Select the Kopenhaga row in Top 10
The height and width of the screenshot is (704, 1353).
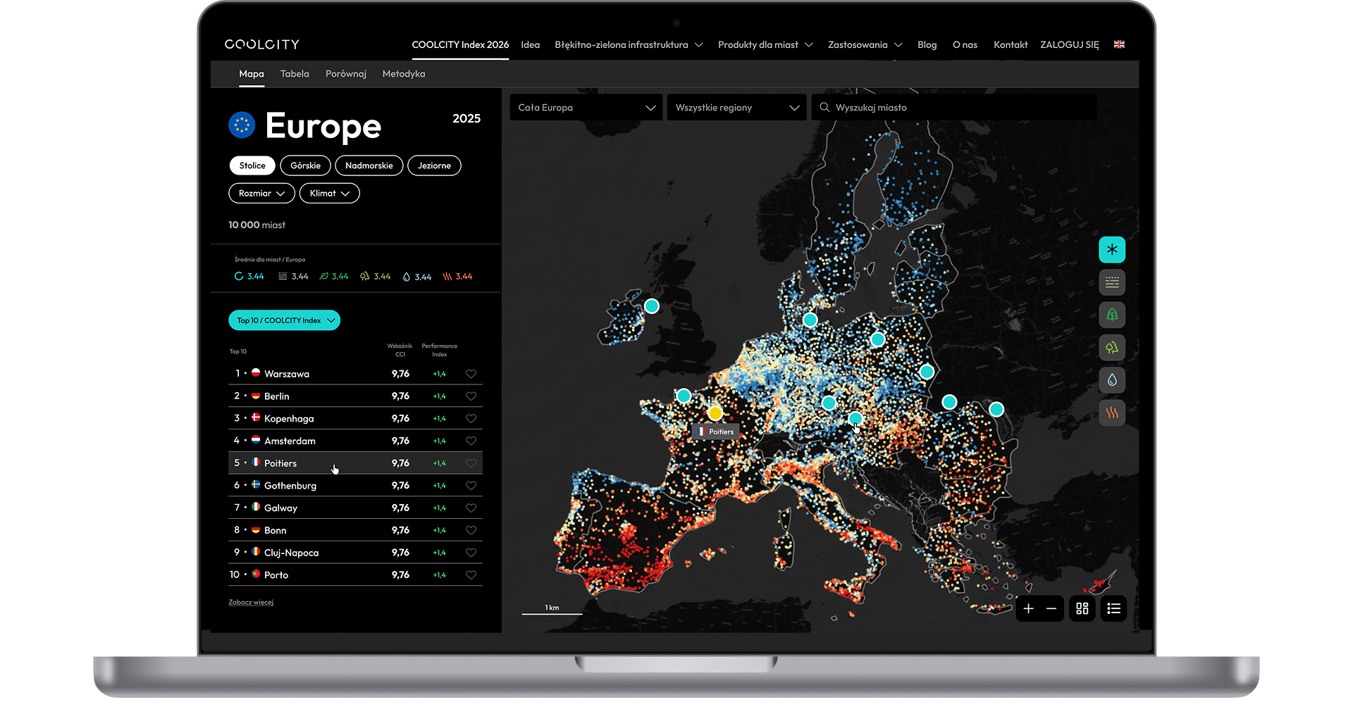[x=355, y=418]
